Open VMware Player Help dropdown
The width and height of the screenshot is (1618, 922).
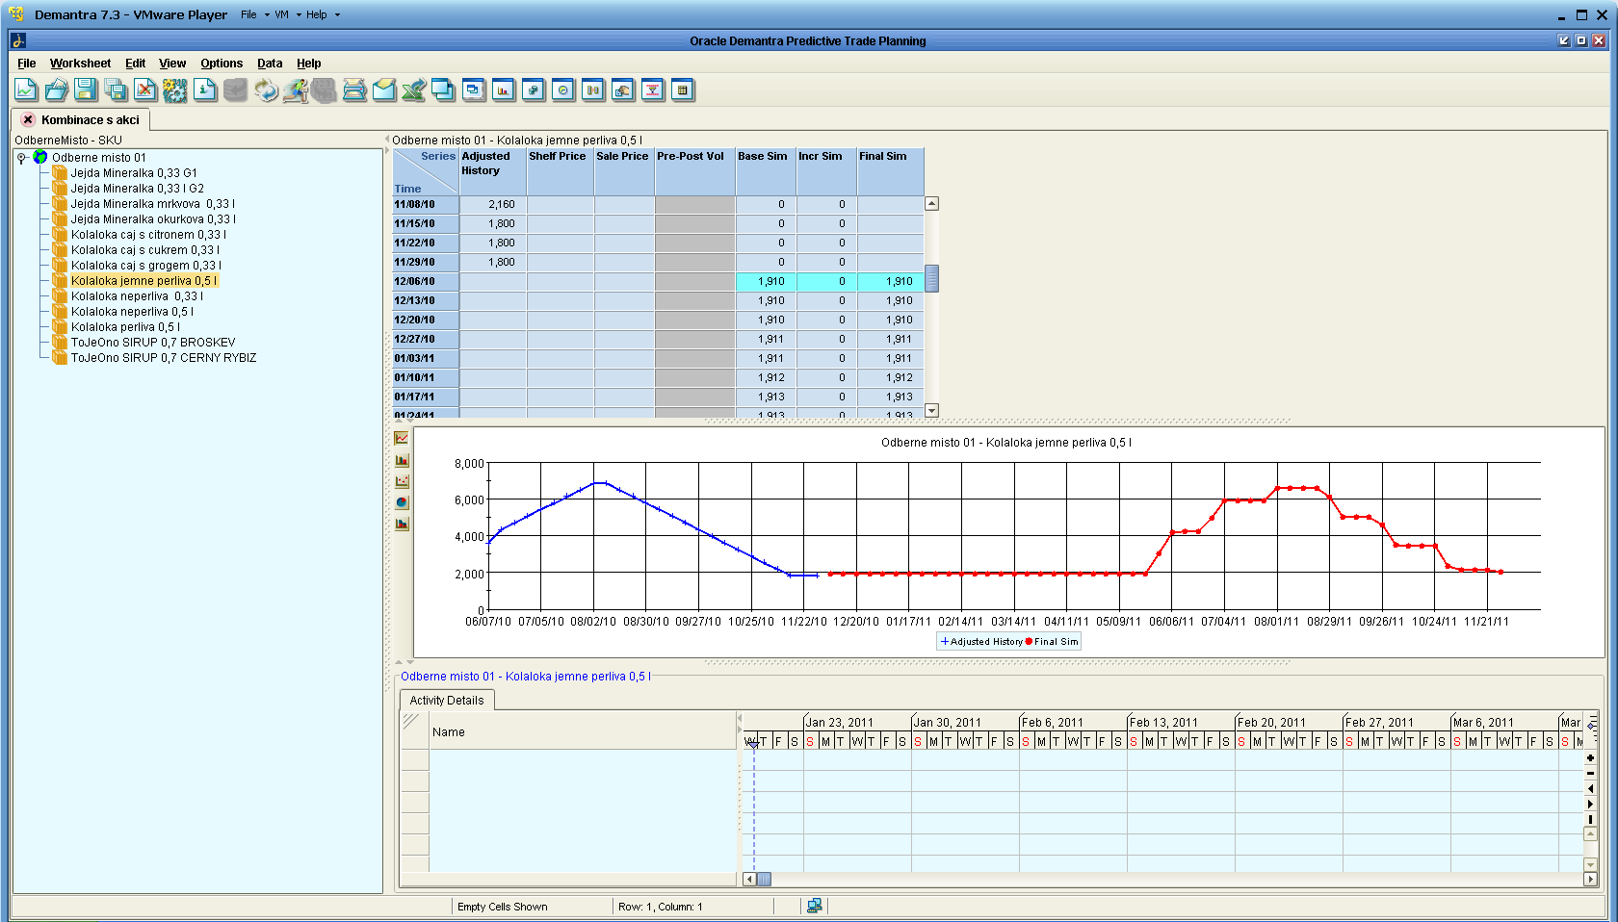tap(323, 14)
